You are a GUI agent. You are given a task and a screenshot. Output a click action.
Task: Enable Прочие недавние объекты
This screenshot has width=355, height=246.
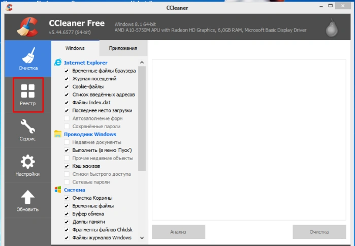point(67,158)
